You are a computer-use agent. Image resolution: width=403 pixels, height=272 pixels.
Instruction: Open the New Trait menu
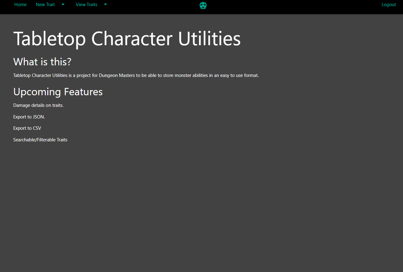pyautogui.click(x=45, y=5)
